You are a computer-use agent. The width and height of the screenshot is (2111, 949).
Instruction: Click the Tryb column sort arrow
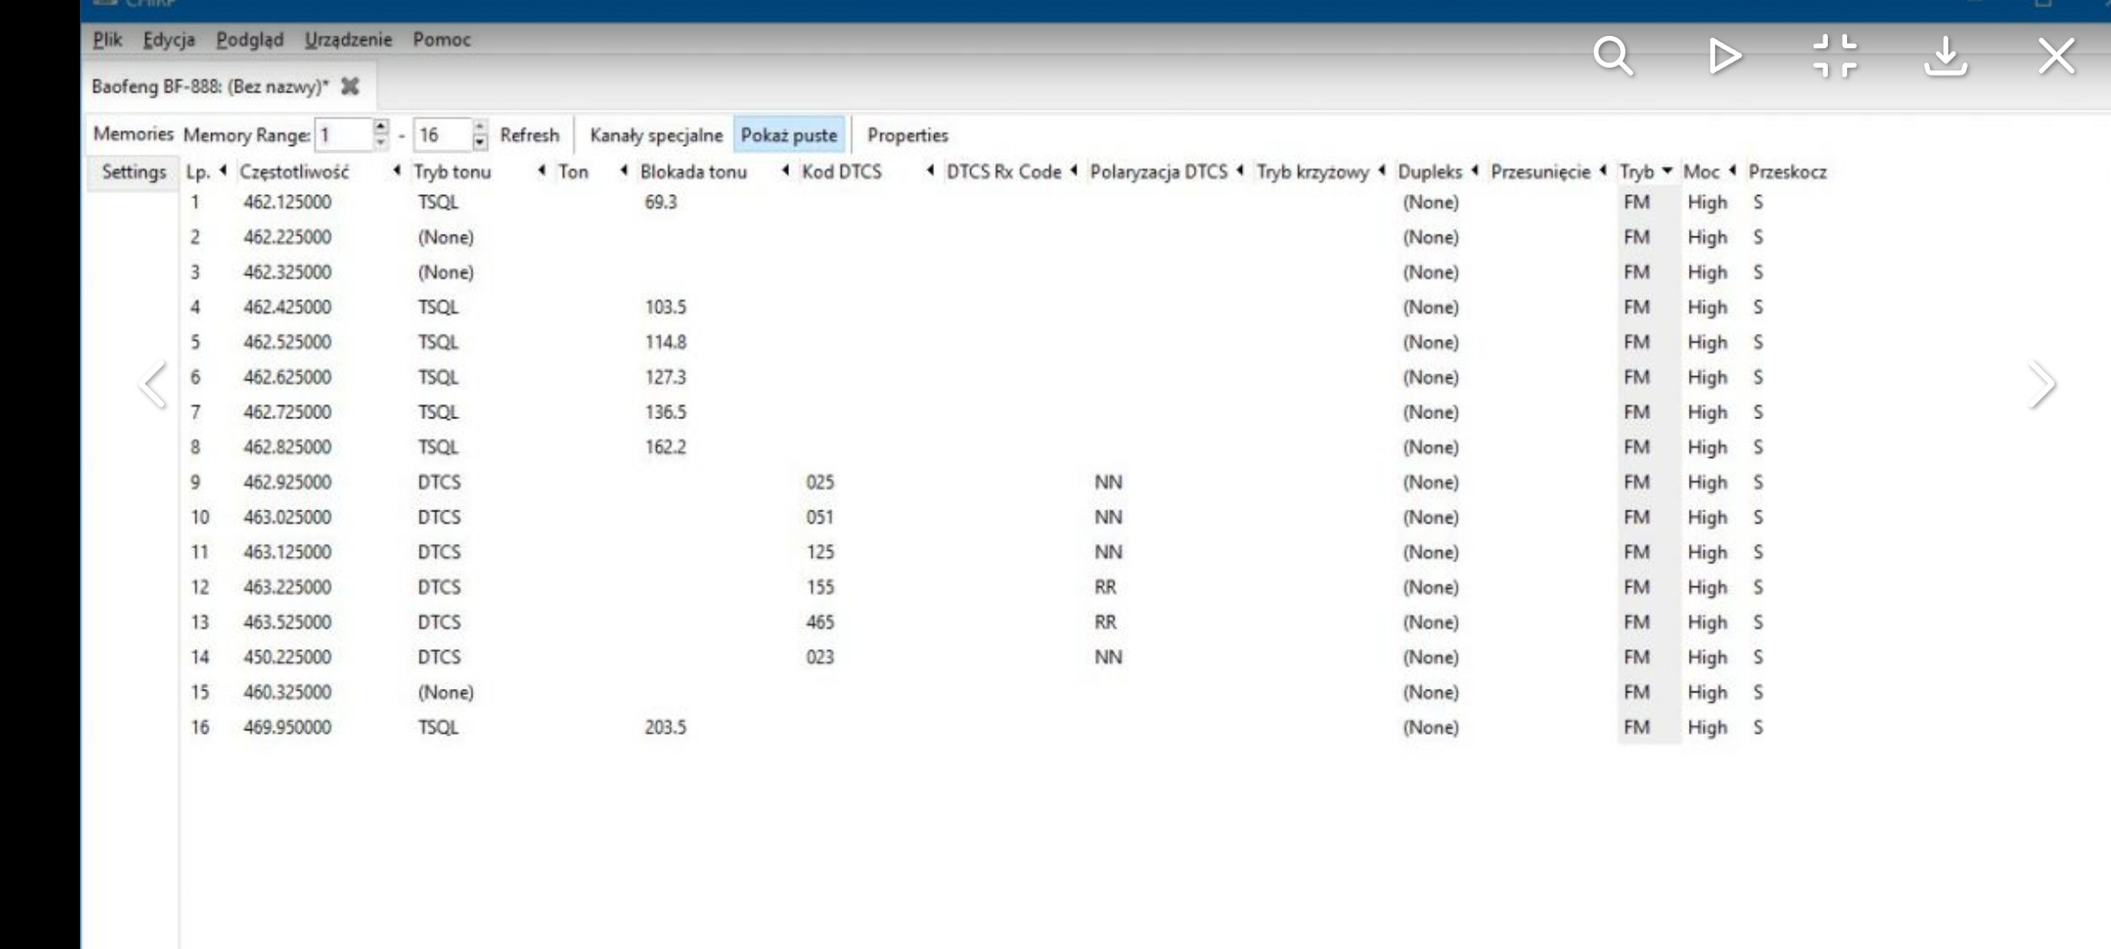coord(1667,170)
